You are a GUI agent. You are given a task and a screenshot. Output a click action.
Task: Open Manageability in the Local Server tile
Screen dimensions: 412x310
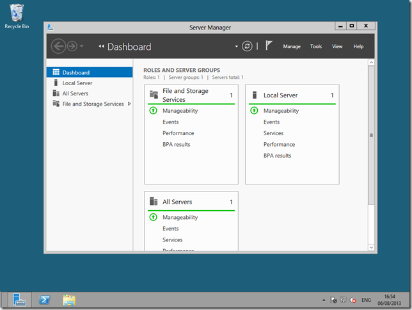pos(281,111)
